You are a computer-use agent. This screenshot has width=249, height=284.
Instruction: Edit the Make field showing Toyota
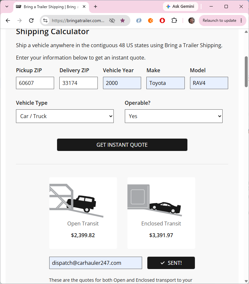click(166, 83)
